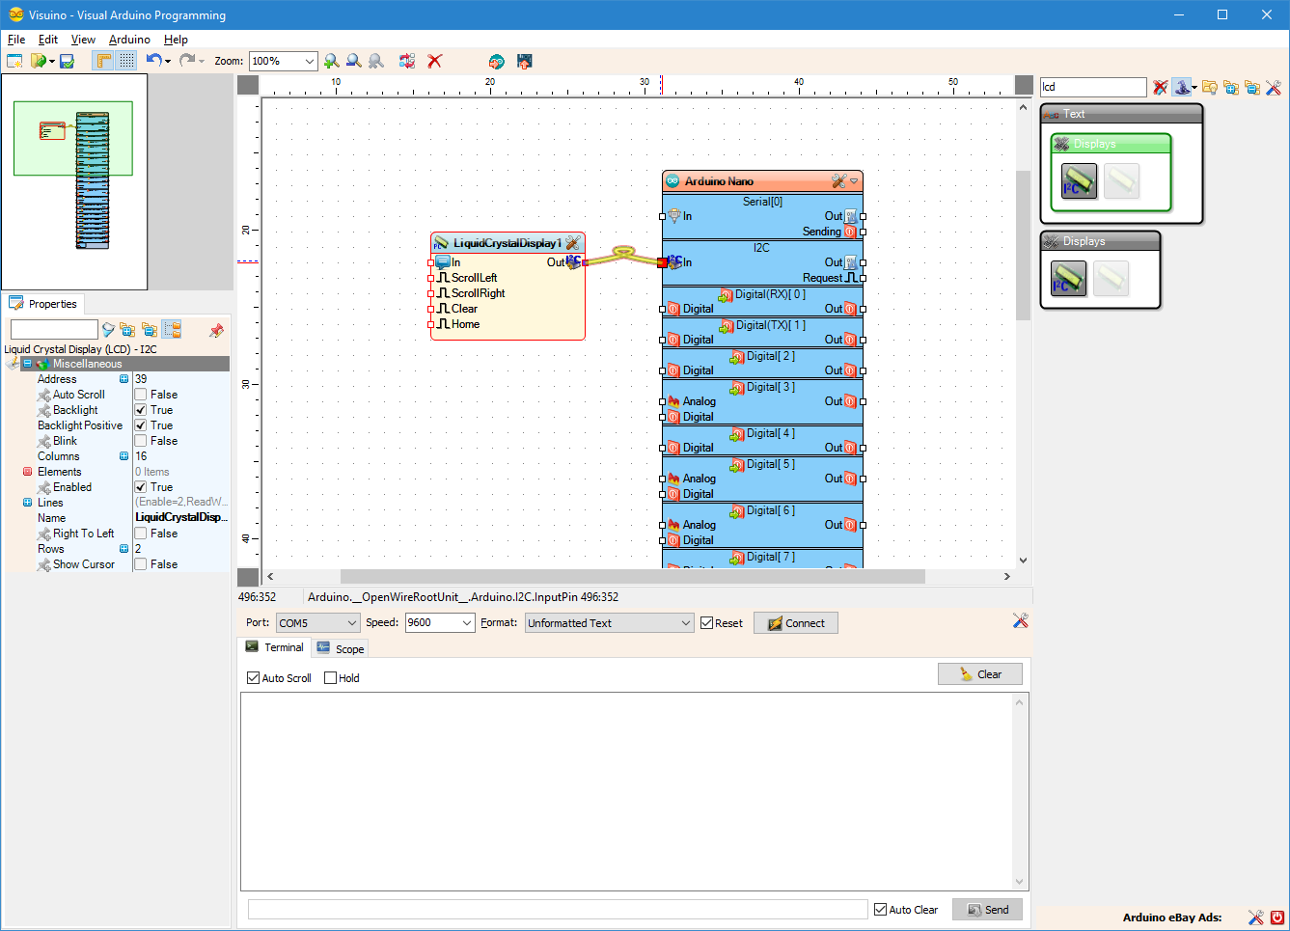Click the upload to board icon
1290x931 pixels.
pos(525,61)
